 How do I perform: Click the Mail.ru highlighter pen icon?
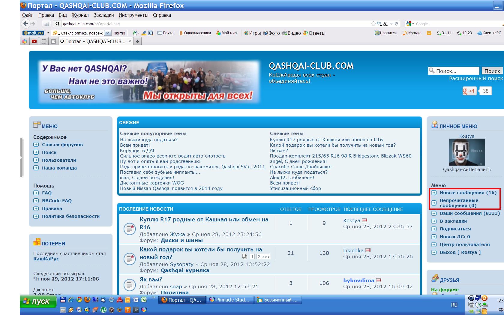pos(144,33)
